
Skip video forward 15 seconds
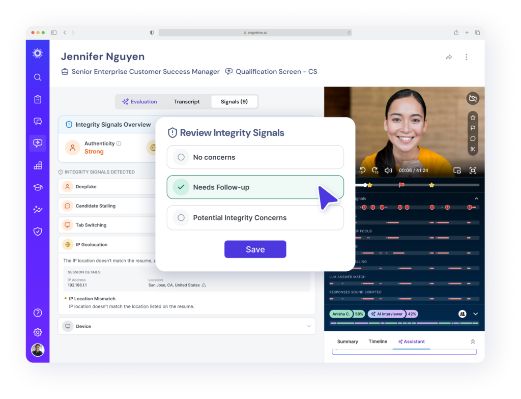[x=375, y=170]
